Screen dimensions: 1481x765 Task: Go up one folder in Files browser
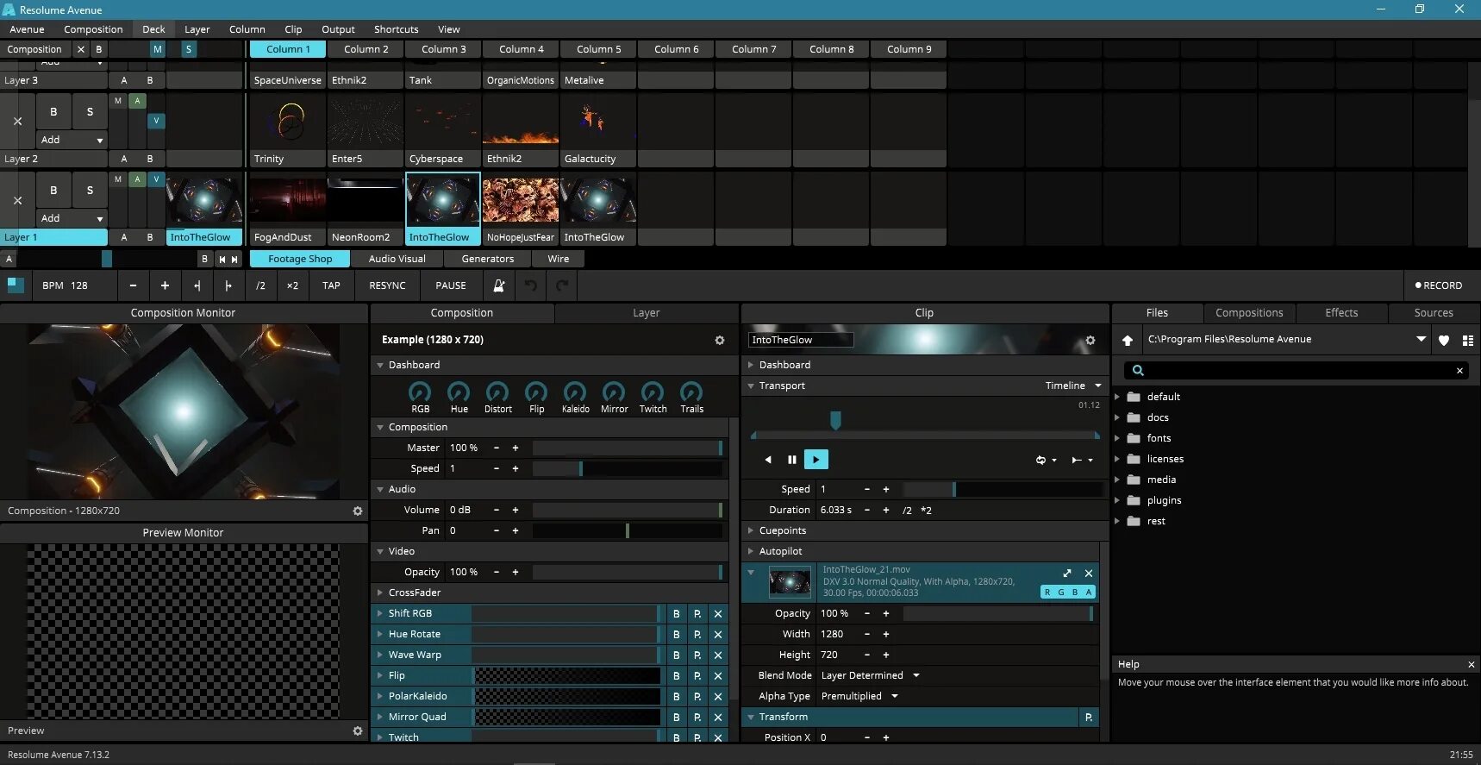(1127, 340)
